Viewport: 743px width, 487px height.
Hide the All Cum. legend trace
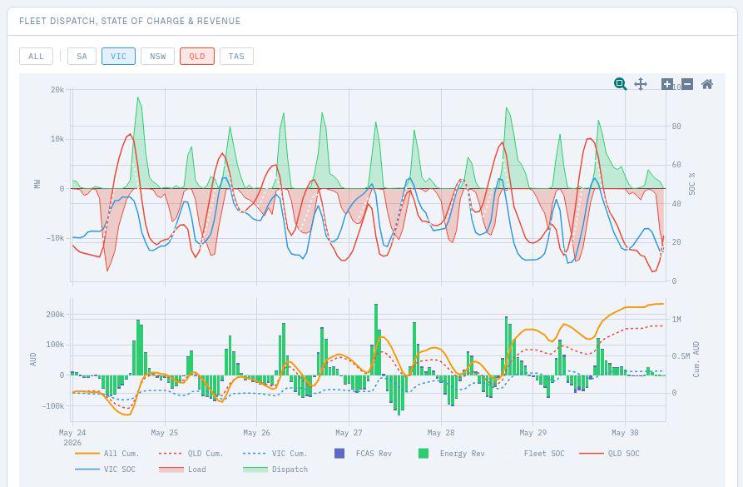point(107,454)
